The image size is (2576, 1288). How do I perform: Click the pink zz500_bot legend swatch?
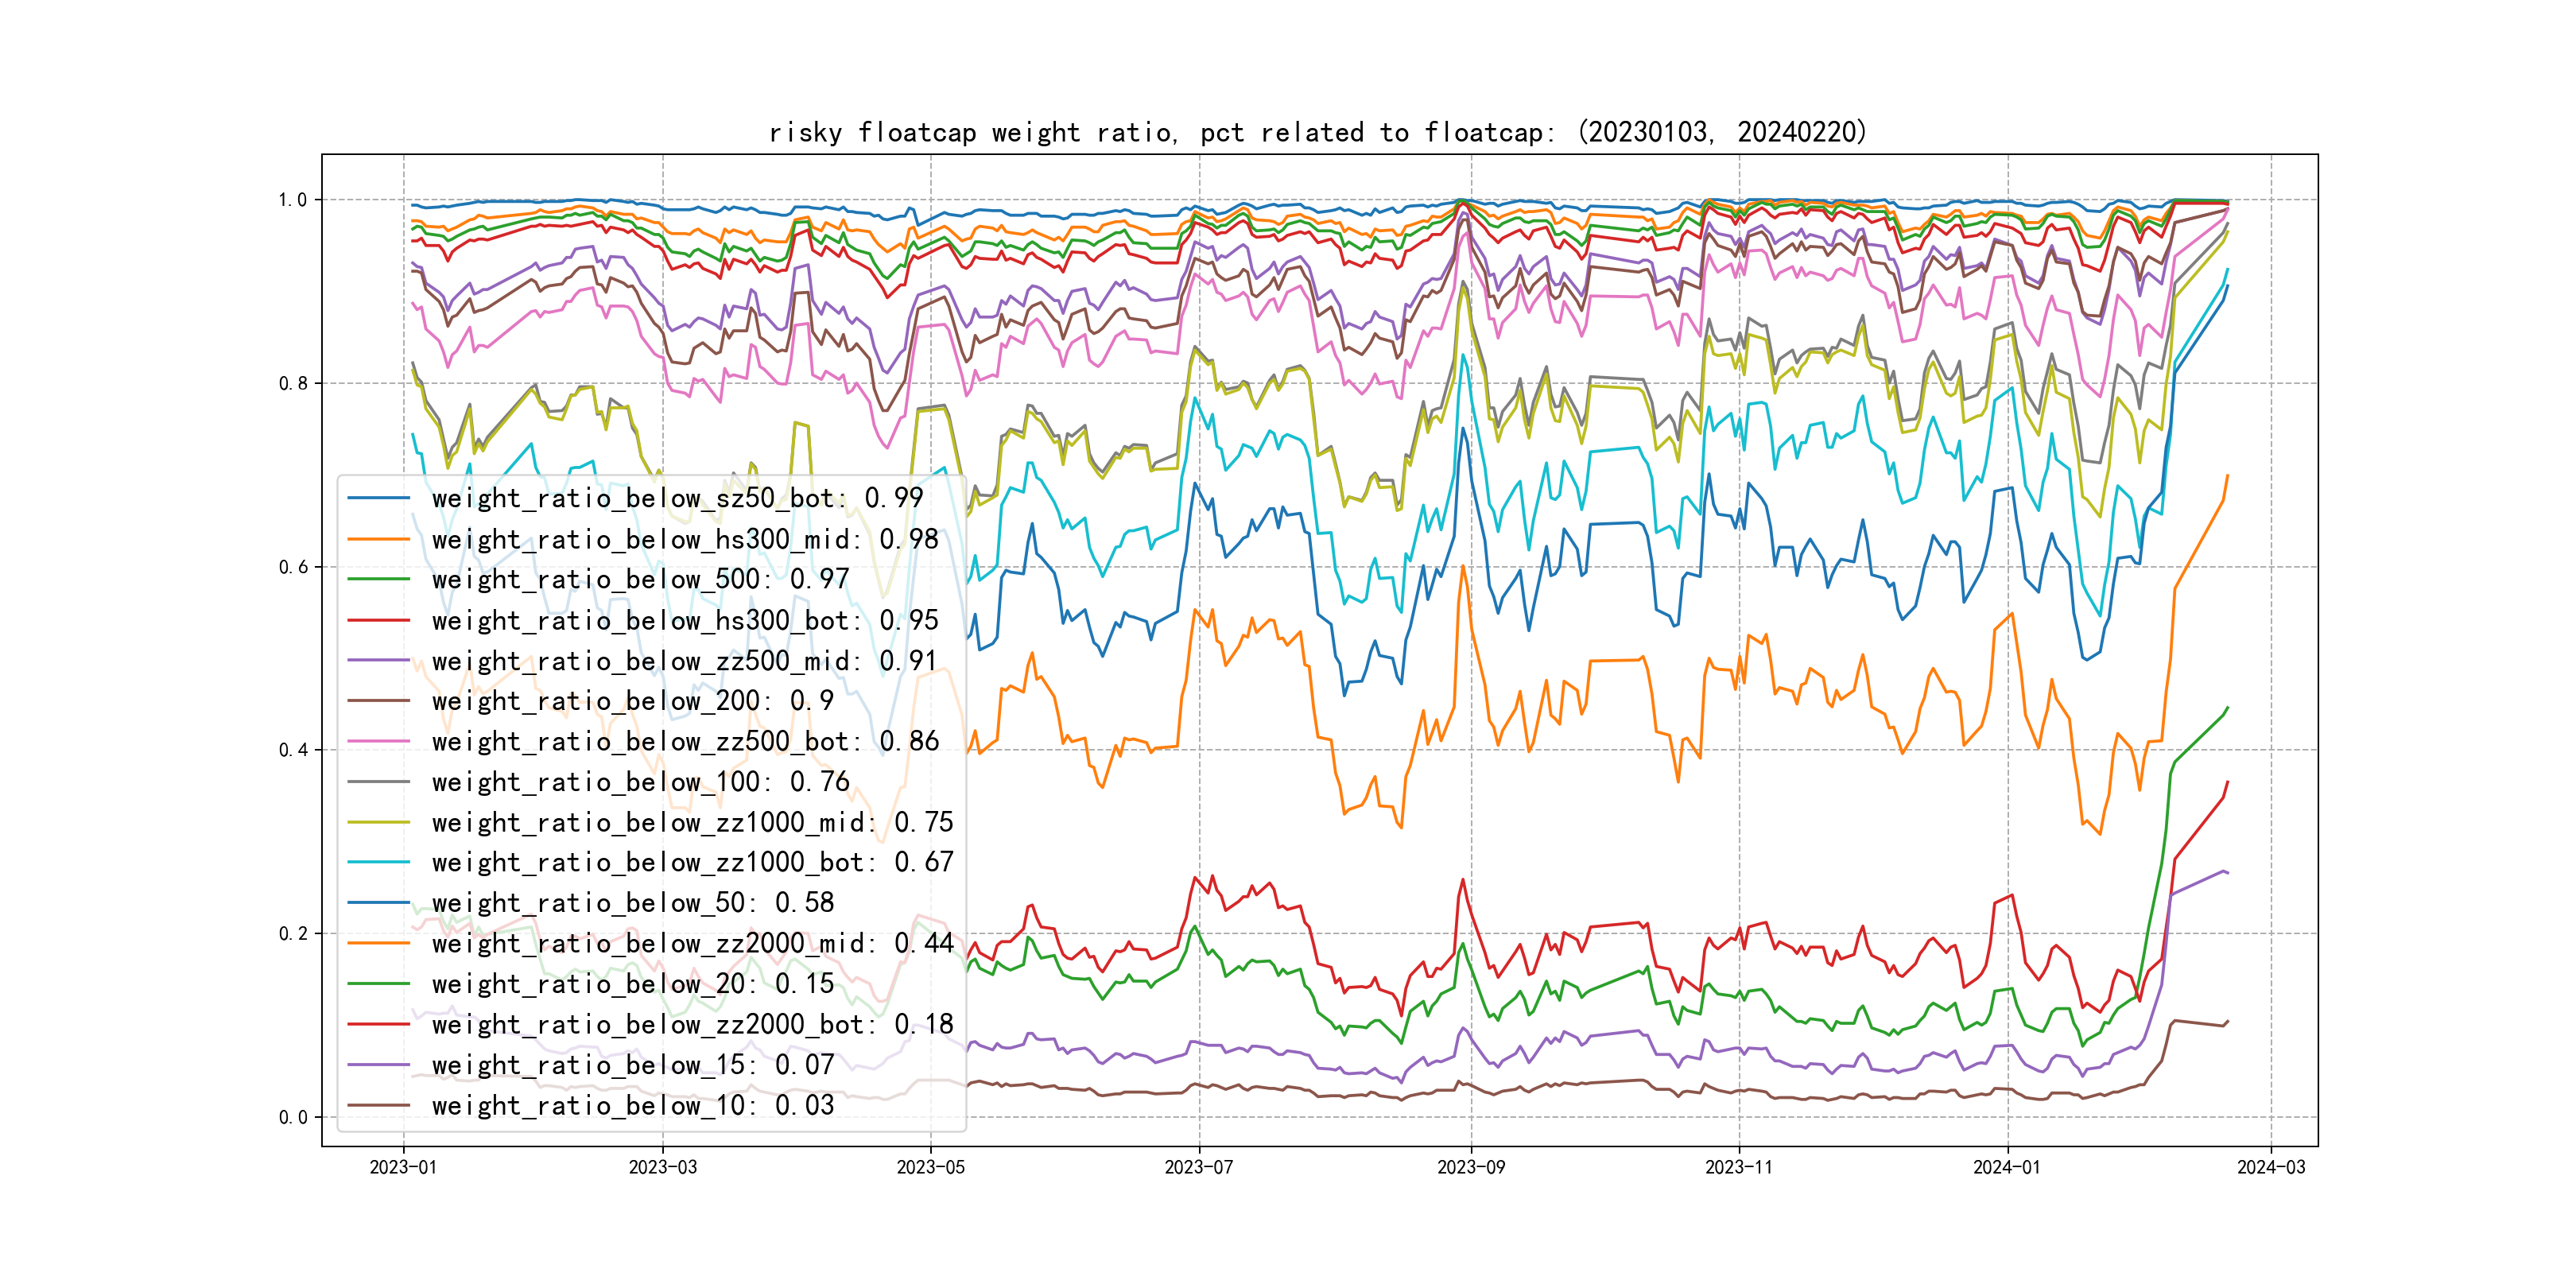[x=379, y=742]
